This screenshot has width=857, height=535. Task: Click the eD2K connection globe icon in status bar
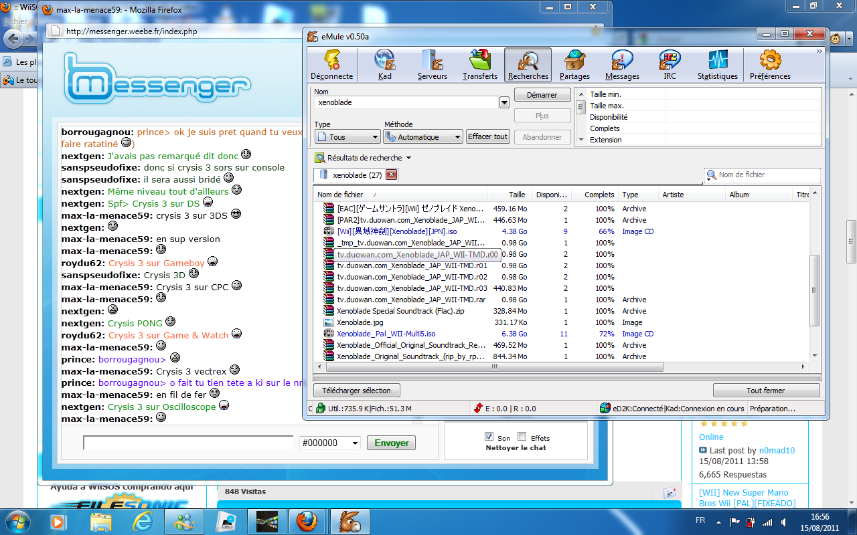coord(605,408)
